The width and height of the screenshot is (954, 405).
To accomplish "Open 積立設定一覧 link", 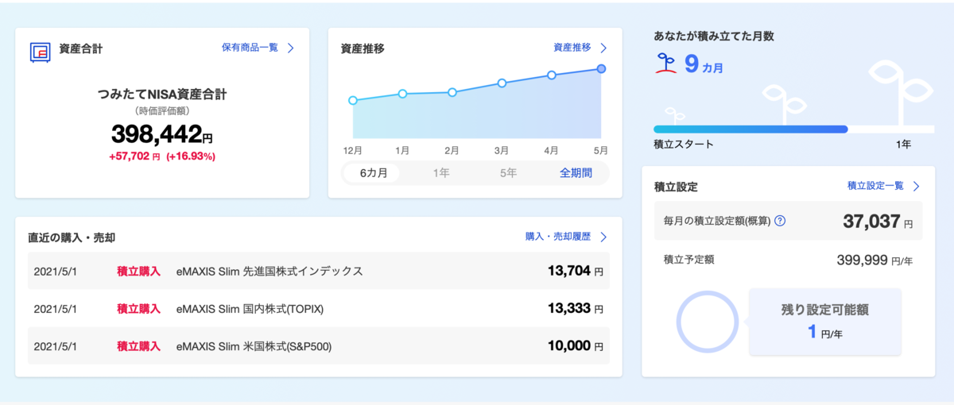I will pos(875,186).
